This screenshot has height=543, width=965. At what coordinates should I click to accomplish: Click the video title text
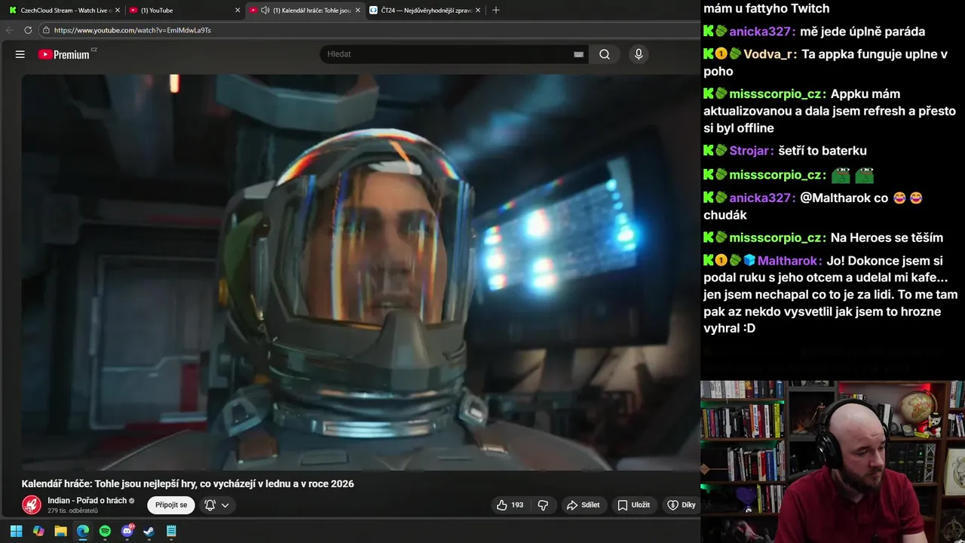point(188,483)
